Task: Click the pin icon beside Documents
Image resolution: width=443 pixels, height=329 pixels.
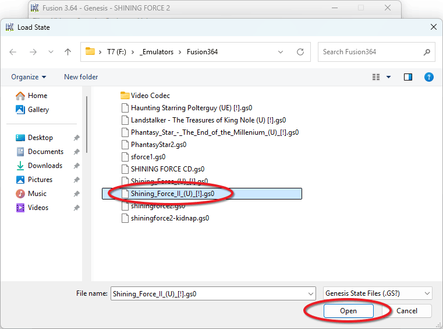Action: pyautogui.click(x=77, y=152)
